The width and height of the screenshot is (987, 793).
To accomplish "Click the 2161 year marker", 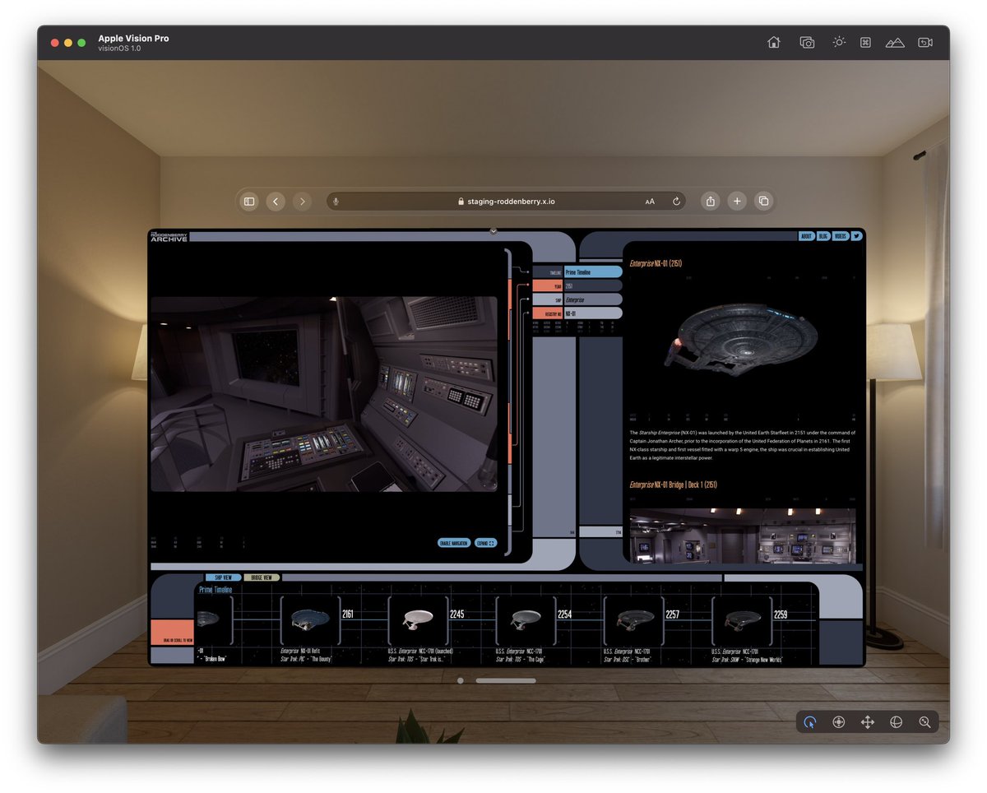I will [x=348, y=614].
